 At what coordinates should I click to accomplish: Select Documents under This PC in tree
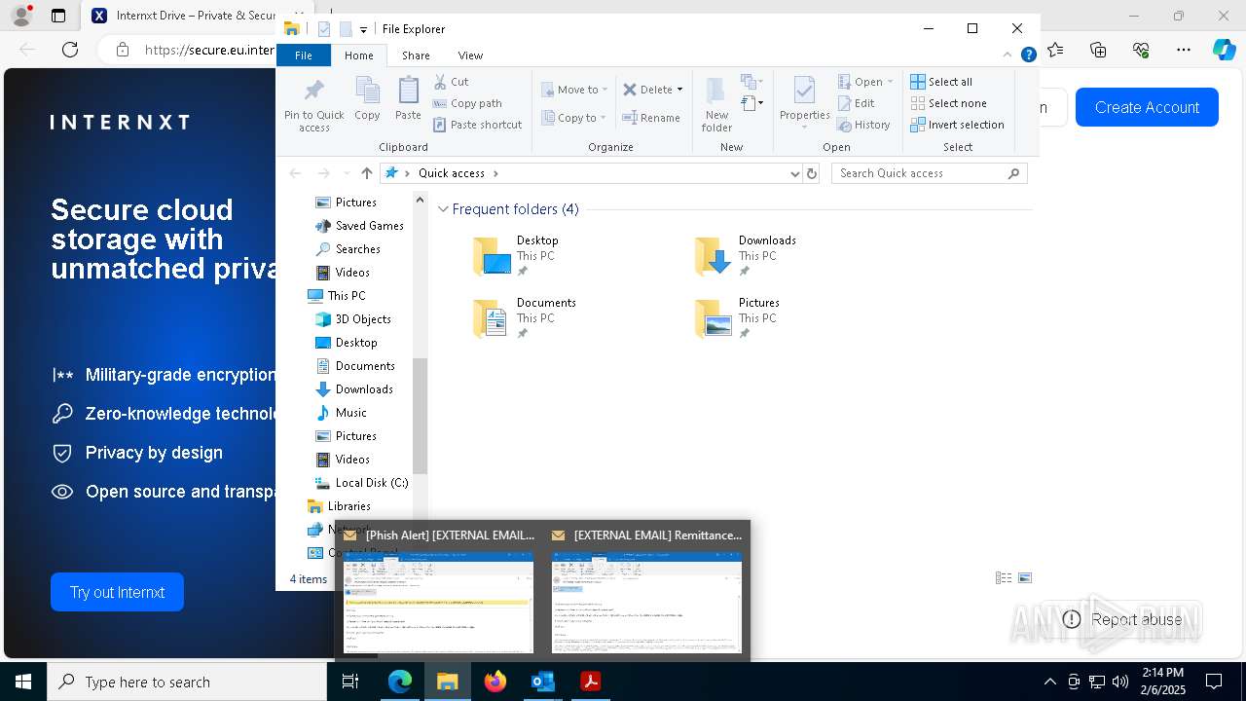click(x=355, y=366)
